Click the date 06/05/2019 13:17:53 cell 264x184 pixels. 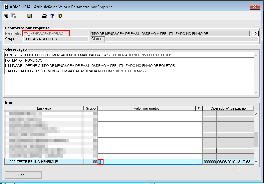[x=235, y=162]
